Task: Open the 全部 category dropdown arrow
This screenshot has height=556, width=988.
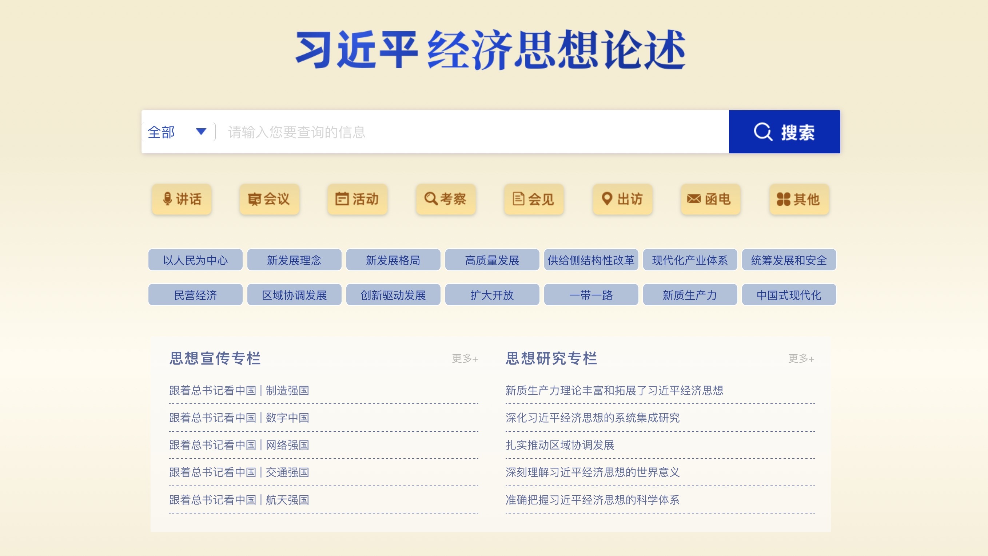Action: (x=201, y=132)
